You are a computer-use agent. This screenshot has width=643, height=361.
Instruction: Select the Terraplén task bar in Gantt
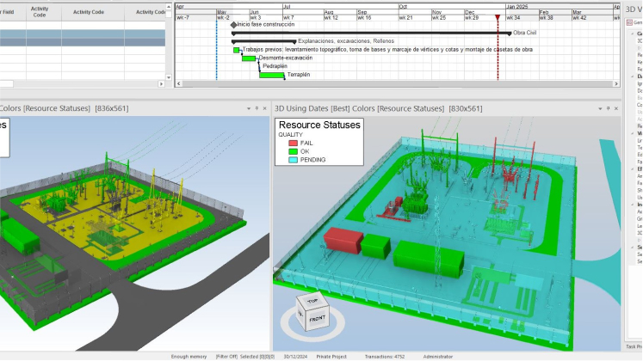click(x=272, y=75)
